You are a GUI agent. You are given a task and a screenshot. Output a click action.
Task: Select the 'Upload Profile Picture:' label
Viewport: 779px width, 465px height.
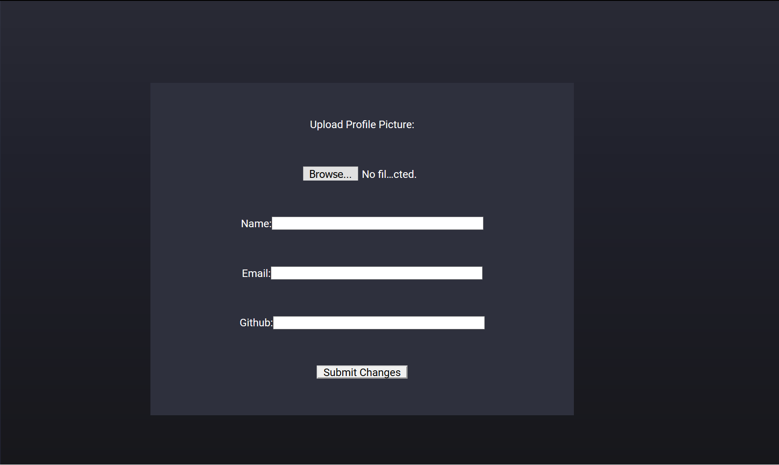tap(362, 125)
